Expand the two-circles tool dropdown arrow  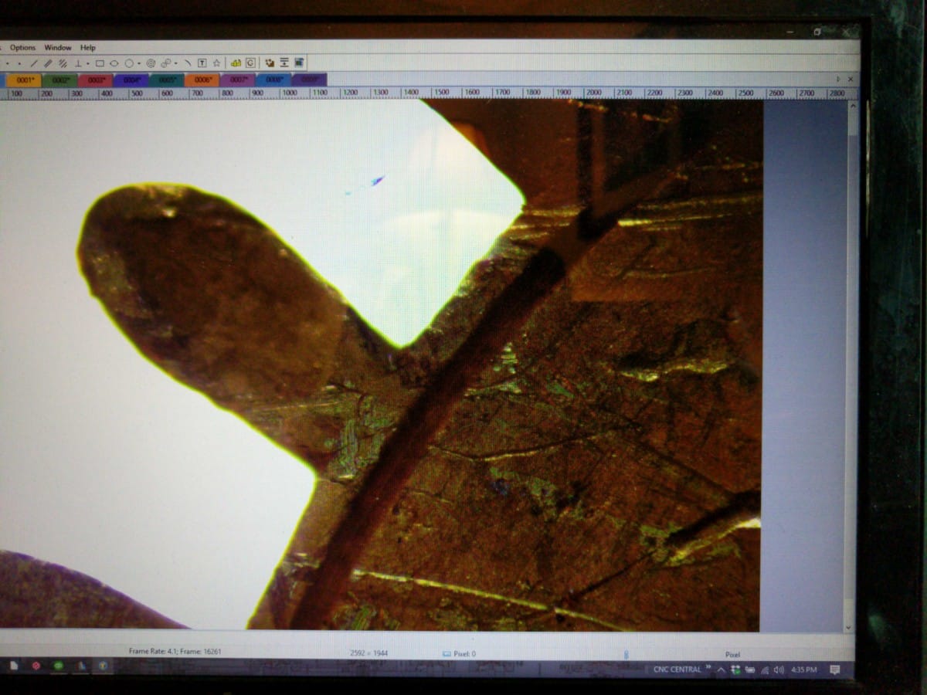click(176, 63)
